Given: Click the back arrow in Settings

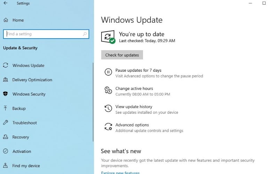Looking at the screenshot, I should pos(6,3).
